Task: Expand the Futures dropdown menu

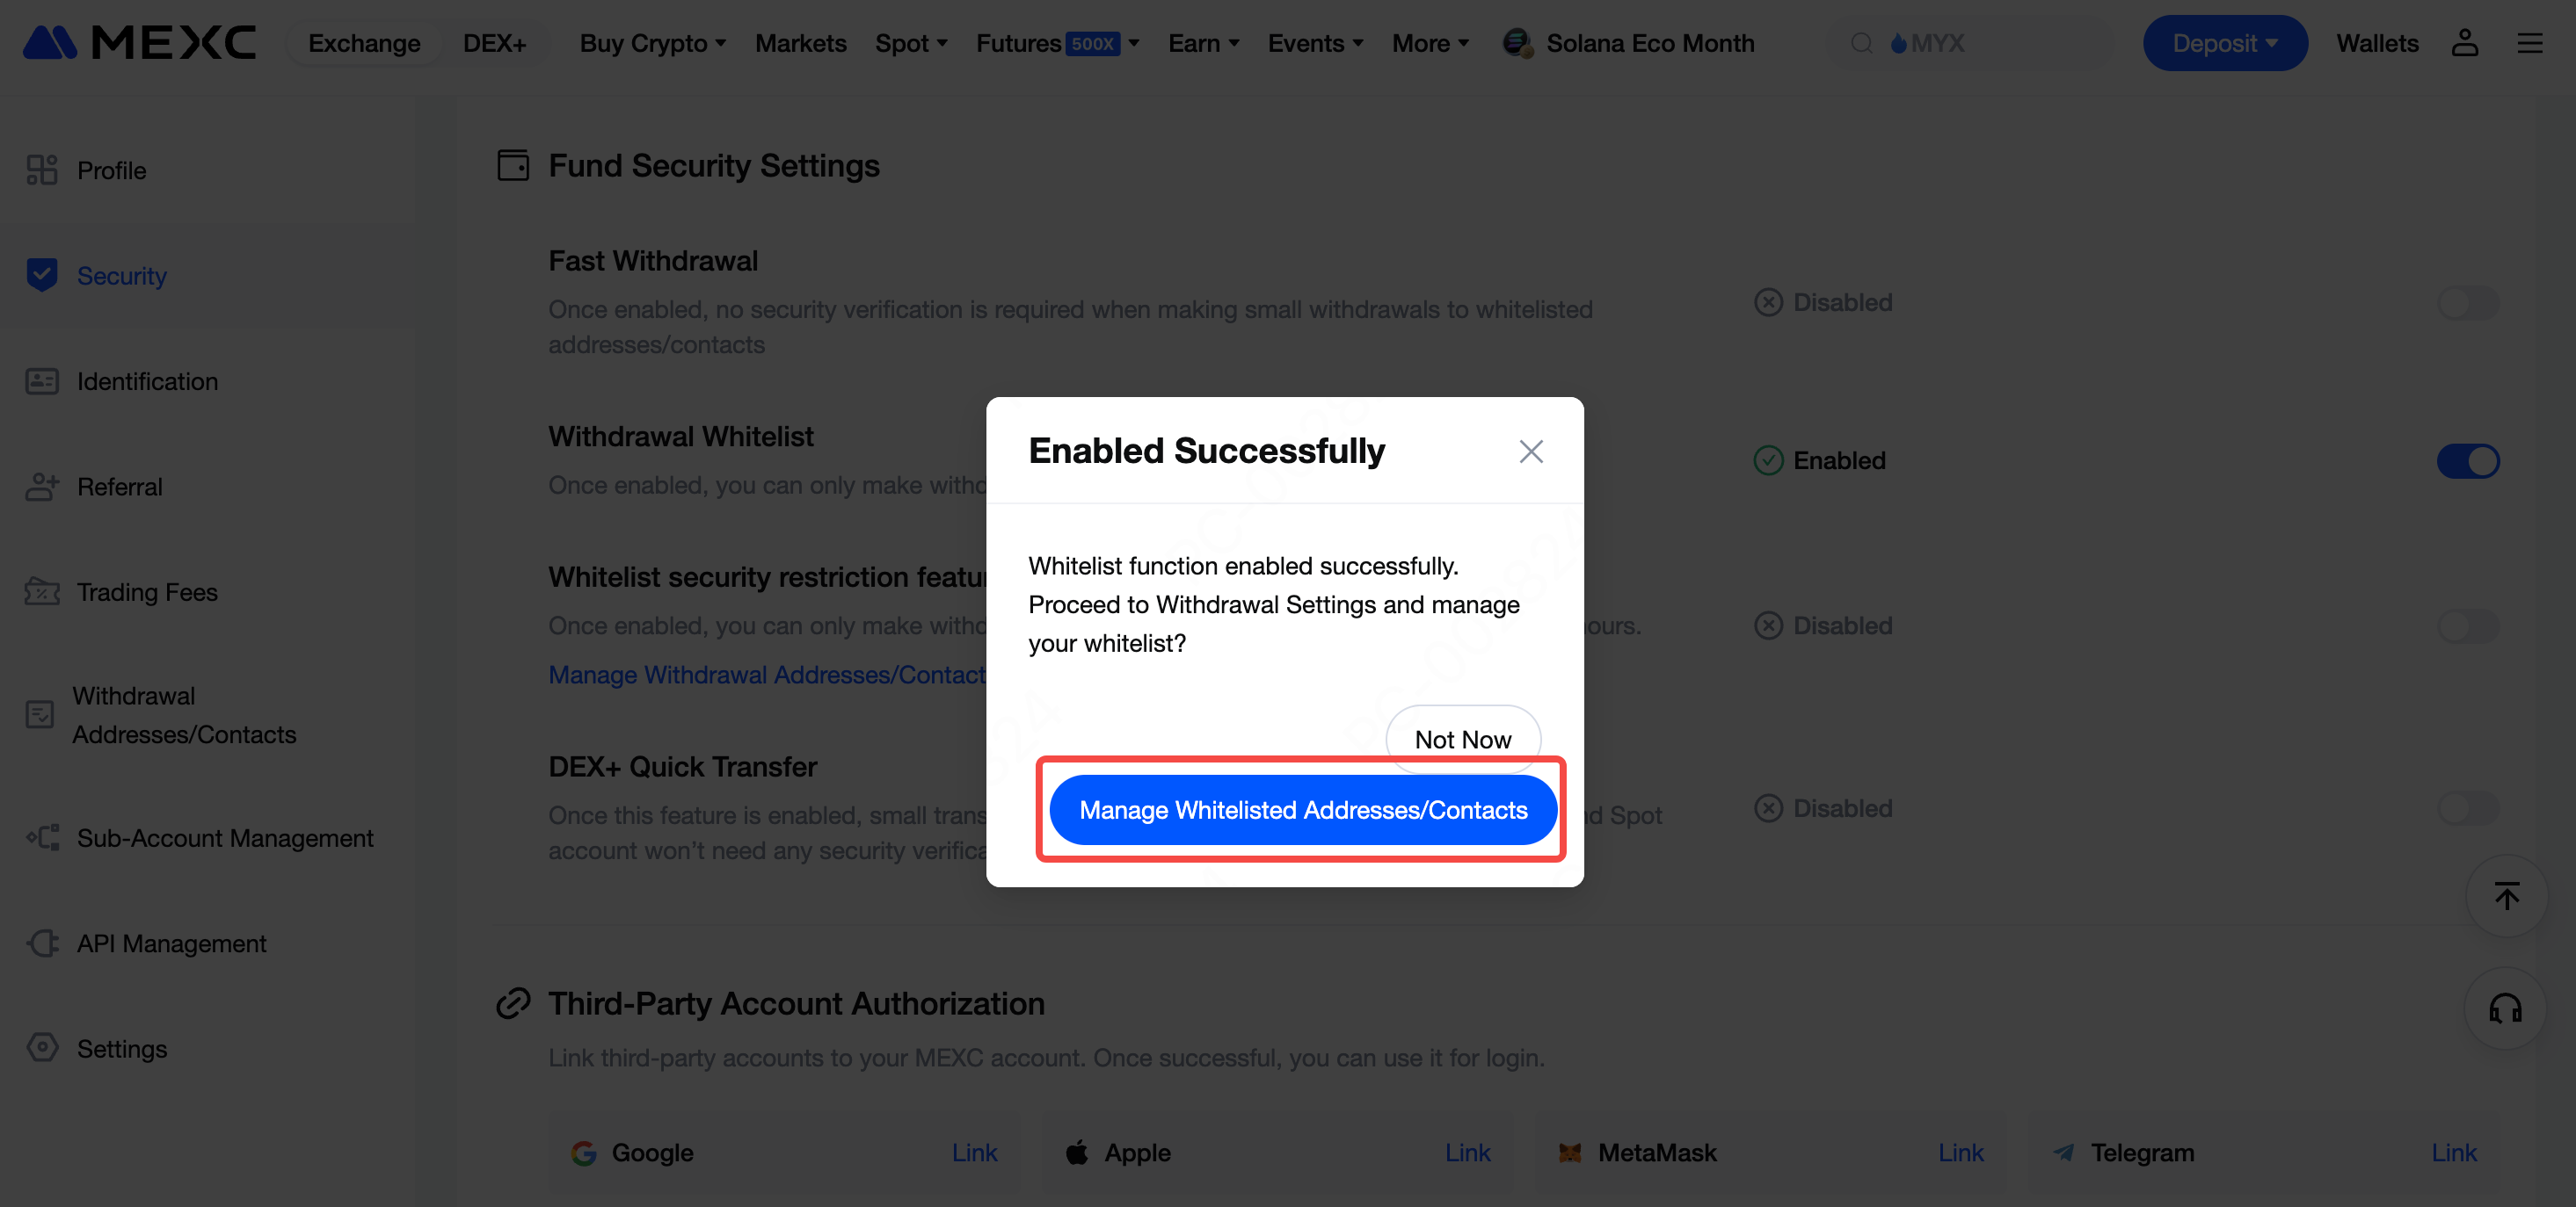Action: pyautogui.click(x=1057, y=43)
